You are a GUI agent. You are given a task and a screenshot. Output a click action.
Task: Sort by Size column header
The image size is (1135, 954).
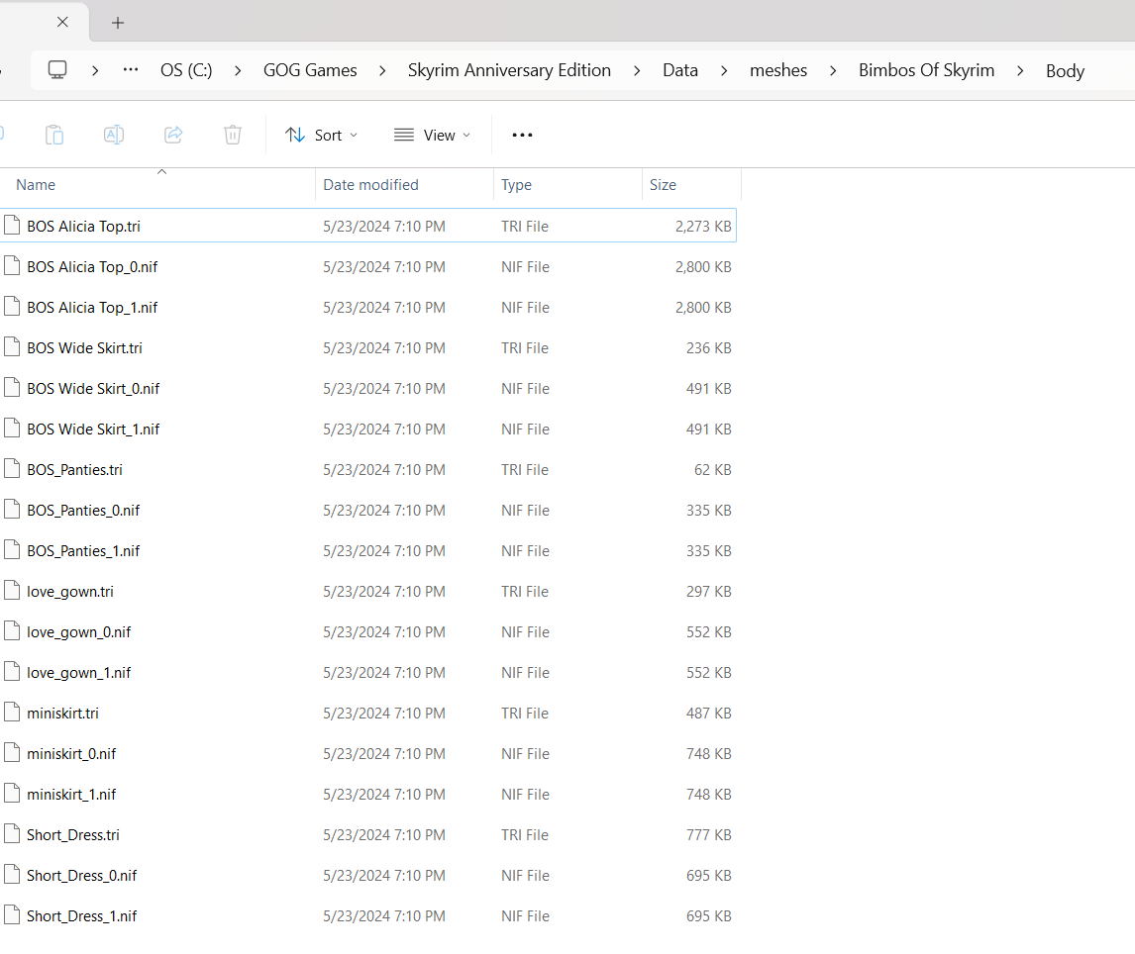pyautogui.click(x=663, y=184)
